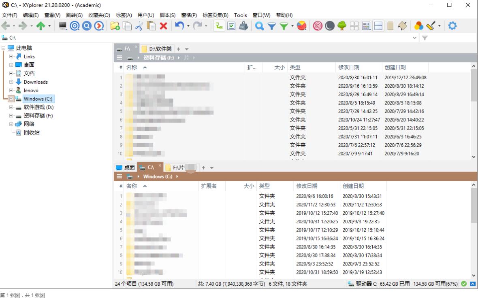The width and height of the screenshot is (478, 299).
Task: Delete selection with the red X button
Action: pyautogui.click(x=164, y=25)
